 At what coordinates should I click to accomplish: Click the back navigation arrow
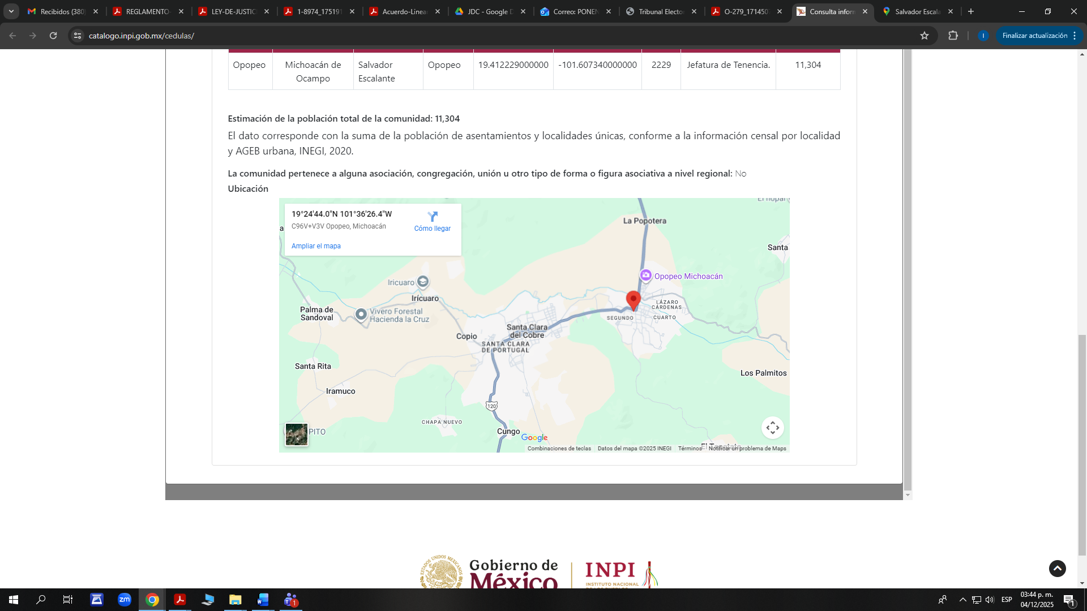point(12,35)
